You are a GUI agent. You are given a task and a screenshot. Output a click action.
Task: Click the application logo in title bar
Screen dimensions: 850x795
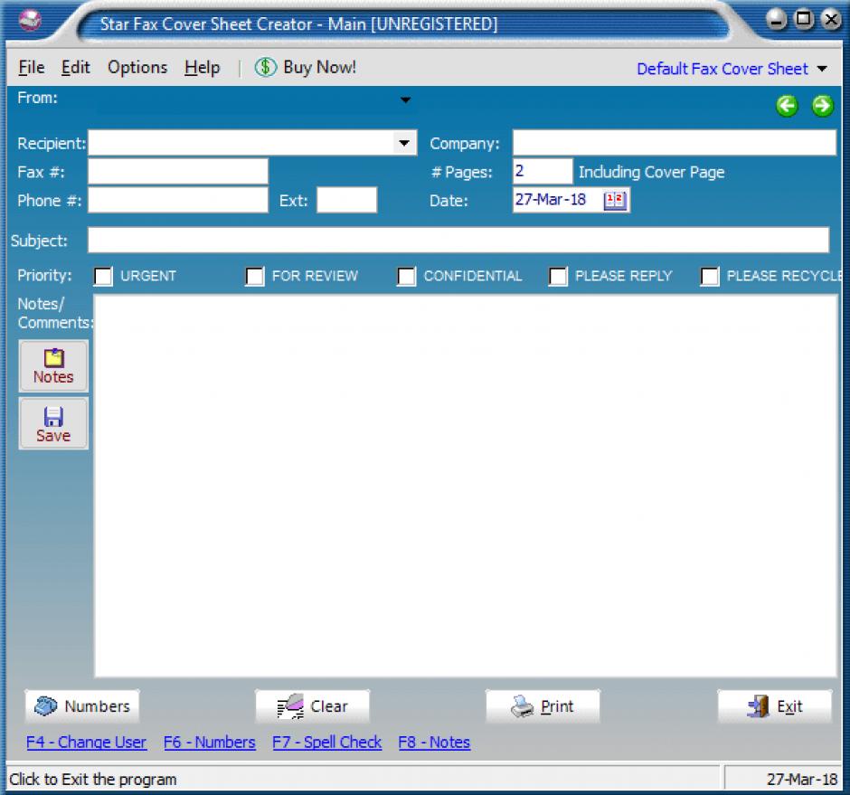30,21
